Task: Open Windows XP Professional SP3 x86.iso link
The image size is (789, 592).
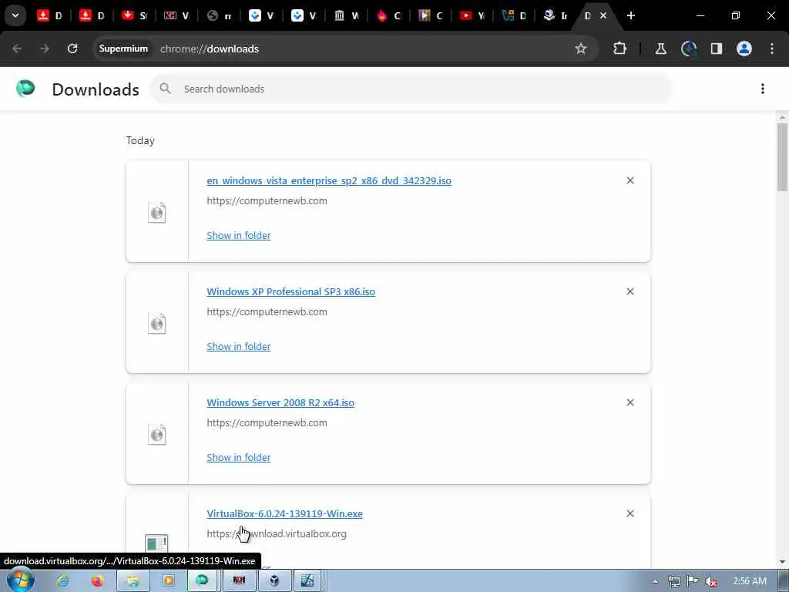Action: coord(290,292)
